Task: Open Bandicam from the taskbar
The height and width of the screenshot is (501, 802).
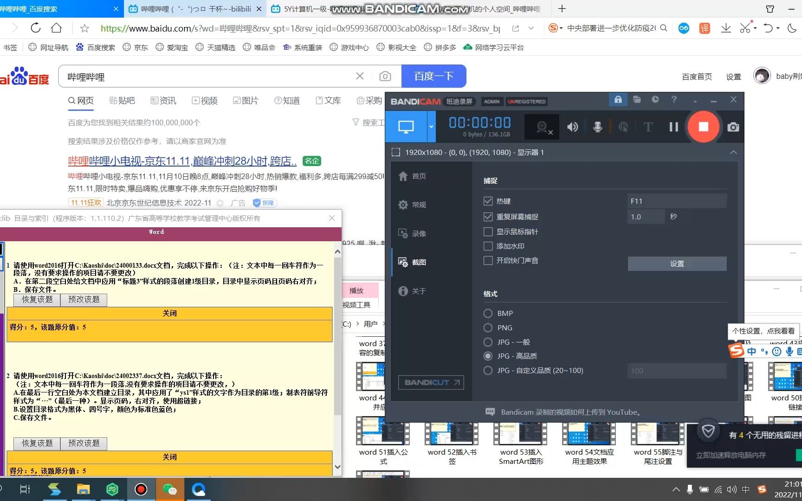Action: [141, 489]
